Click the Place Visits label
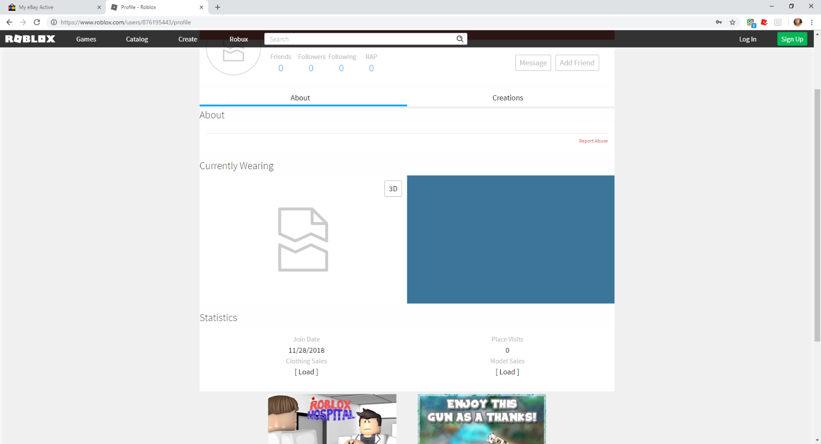The height and width of the screenshot is (444, 821). pos(507,339)
